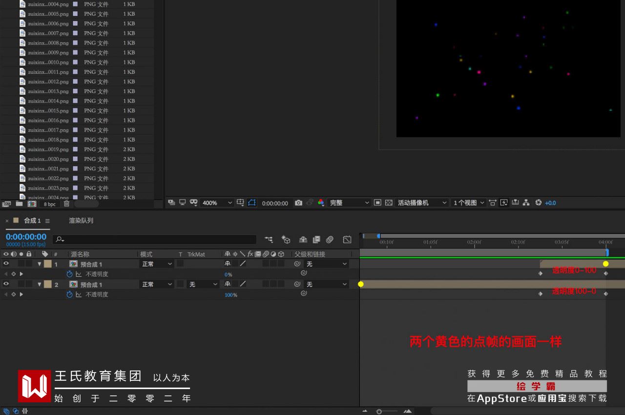
Task: Open layer 2 TrkMat 无 dropdown
Action: (203, 285)
